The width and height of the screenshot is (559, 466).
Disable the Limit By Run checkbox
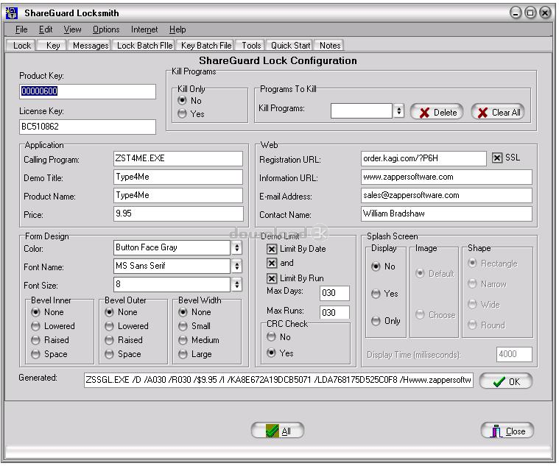point(272,278)
